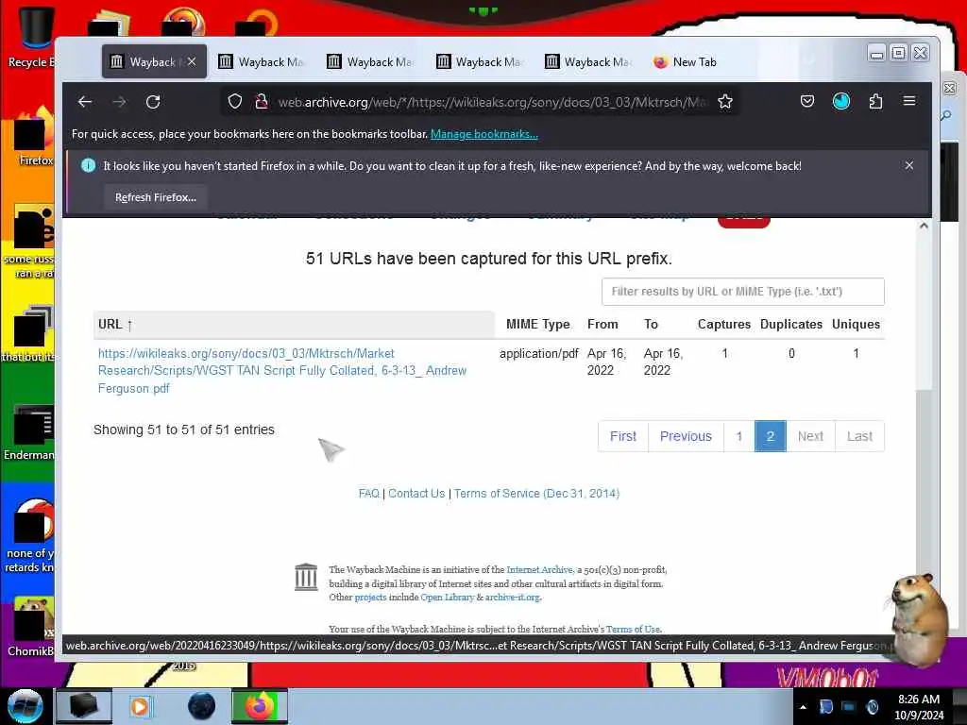Go to First results page
The width and height of the screenshot is (967, 725).
pyautogui.click(x=623, y=436)
